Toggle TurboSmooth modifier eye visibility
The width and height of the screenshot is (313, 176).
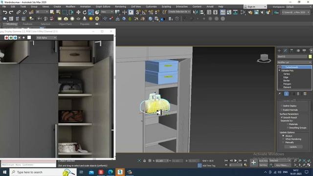point(280,67)
